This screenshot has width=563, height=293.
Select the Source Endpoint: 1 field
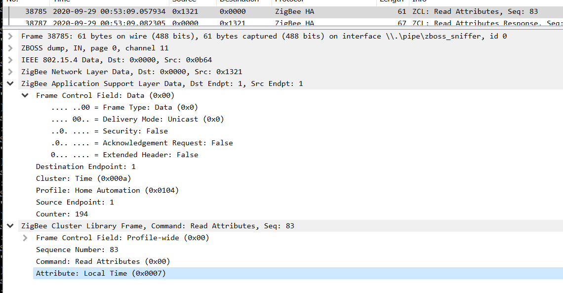coord(75,202)
